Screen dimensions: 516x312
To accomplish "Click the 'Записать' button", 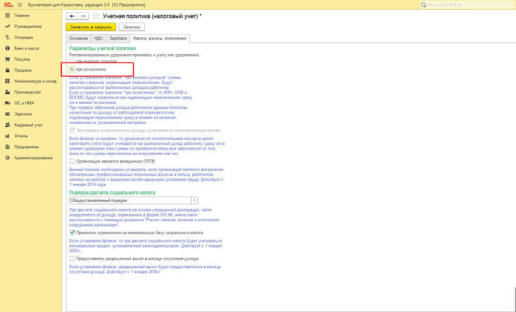I will click(x=132, y=27).
